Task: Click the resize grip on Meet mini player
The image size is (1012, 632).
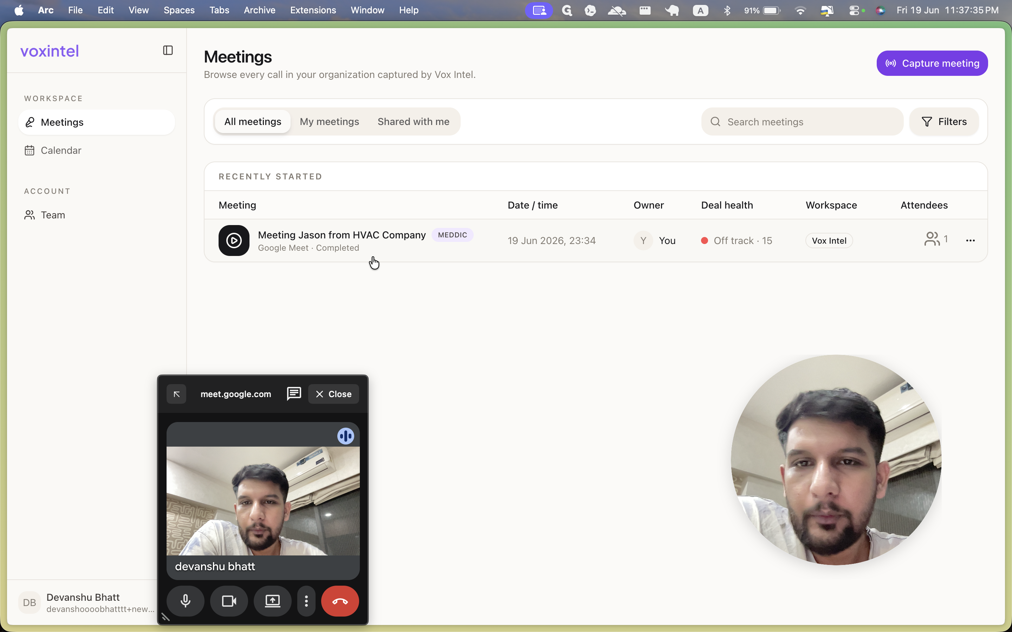Action: (x=166, y=617)
